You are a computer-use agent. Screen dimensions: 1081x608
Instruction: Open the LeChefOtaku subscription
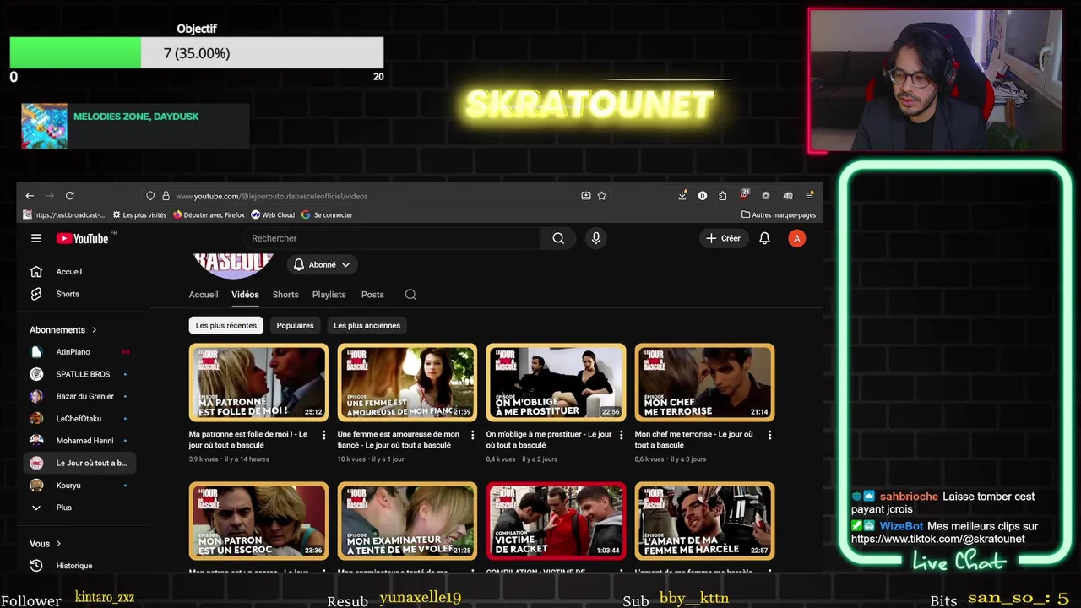pyautogui.click(x=80, y=419)
